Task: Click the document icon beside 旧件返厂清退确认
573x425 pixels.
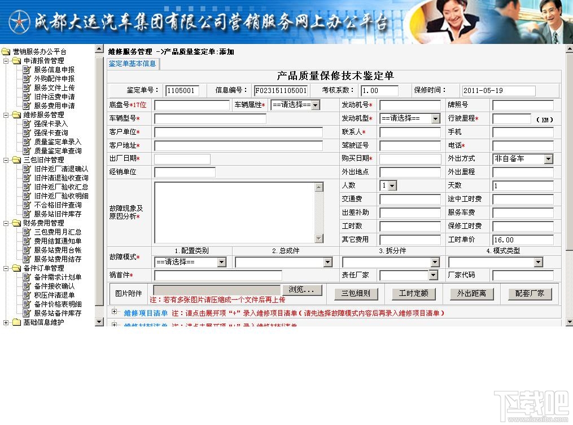Action: [x=27, y=169]
